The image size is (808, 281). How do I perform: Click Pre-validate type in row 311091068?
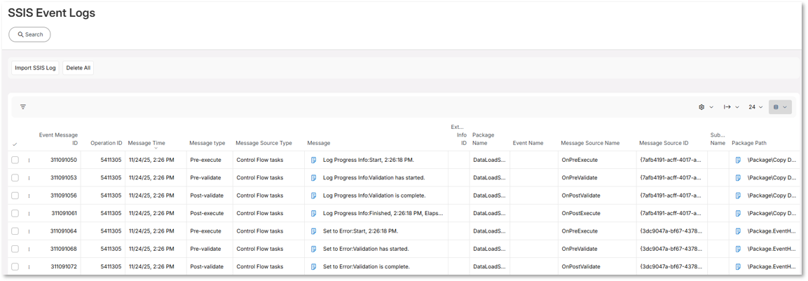pyautogui.click(x=205, y=249)
